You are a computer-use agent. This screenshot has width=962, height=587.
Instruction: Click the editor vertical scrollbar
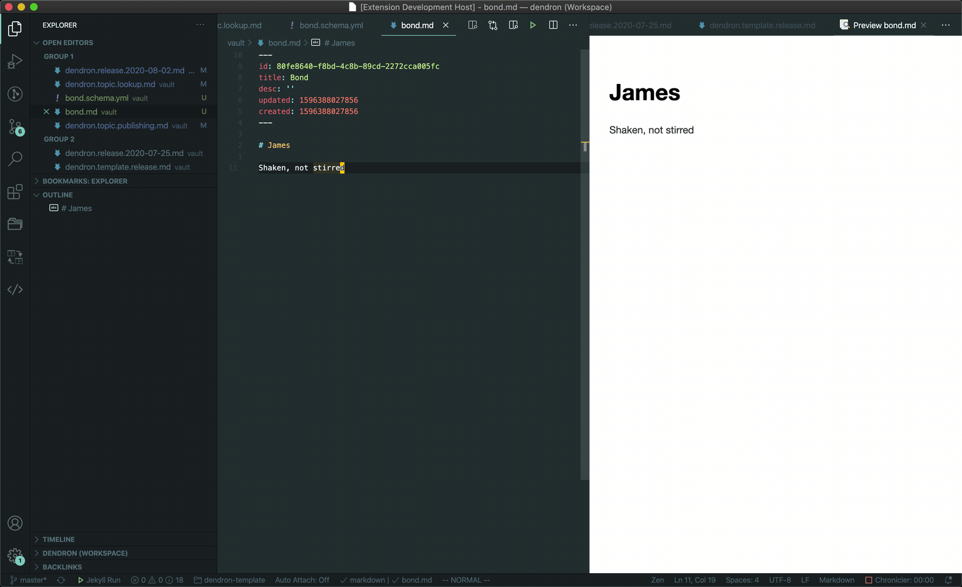click(x=584, y=263)
